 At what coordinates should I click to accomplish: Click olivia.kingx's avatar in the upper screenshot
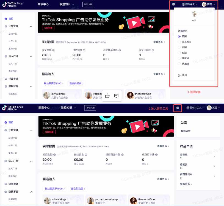click(46, 95)
